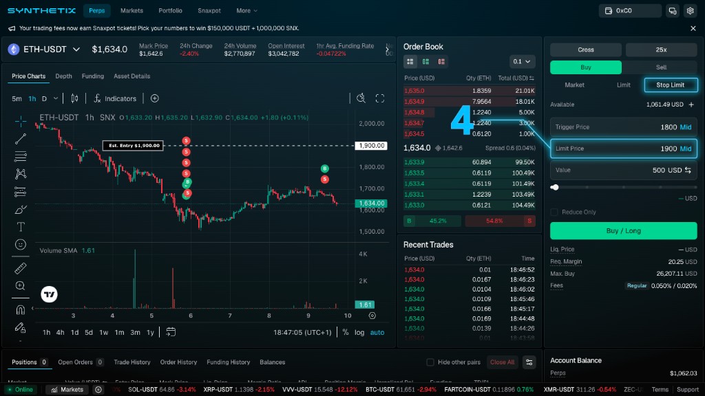This screenshot has width=705, height=396.
Task: Toggle the Reduce Only checkbox
Action: 554,212
